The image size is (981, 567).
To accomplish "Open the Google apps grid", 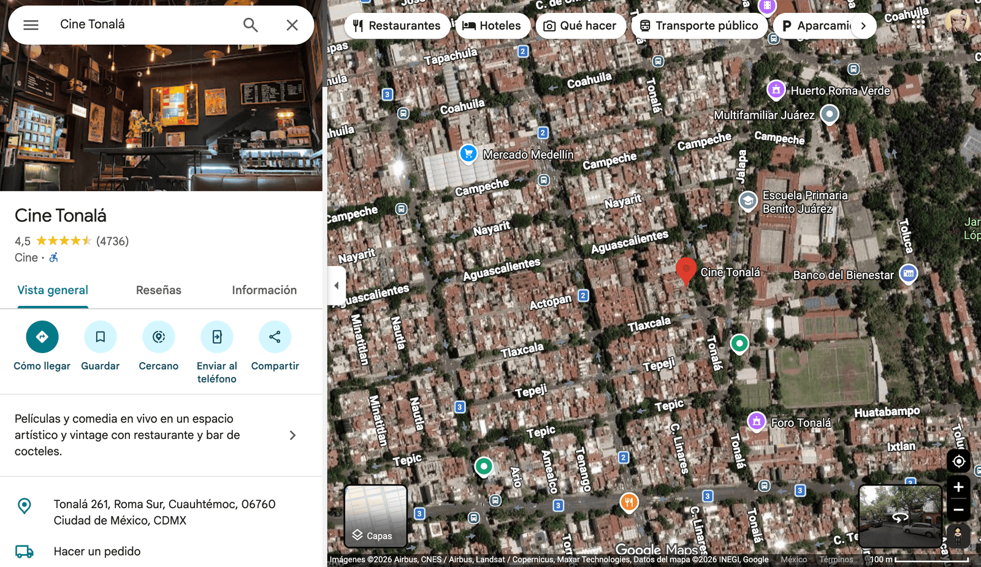I will click(x=918, y=22).
